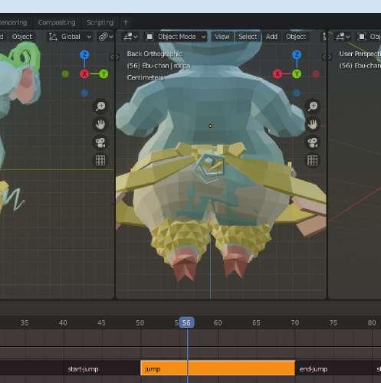
Task: Click frame 40 on the timeline ruler
Action: [63, 322]
